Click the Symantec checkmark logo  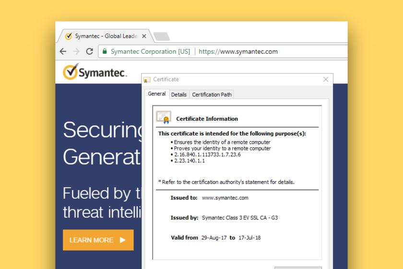[70, 72]
